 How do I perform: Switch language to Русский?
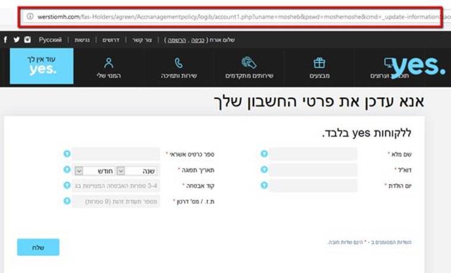(51, 40)
